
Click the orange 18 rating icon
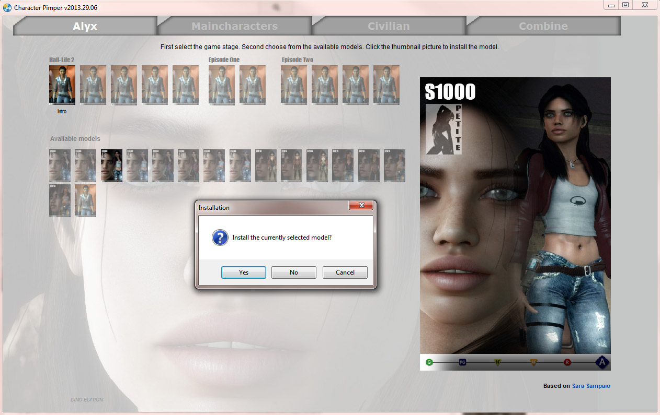534,362
